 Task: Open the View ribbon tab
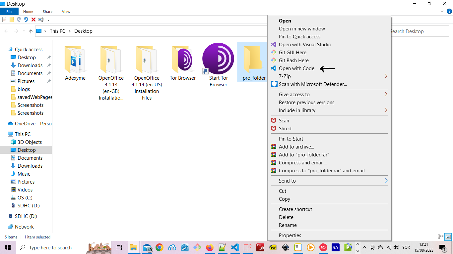pos(66,12)
